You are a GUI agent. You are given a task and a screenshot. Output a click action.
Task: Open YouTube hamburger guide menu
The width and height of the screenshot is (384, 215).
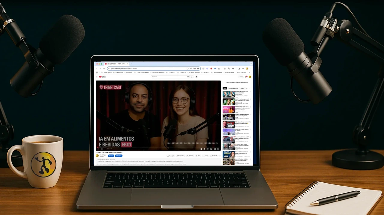click(97, 77)
